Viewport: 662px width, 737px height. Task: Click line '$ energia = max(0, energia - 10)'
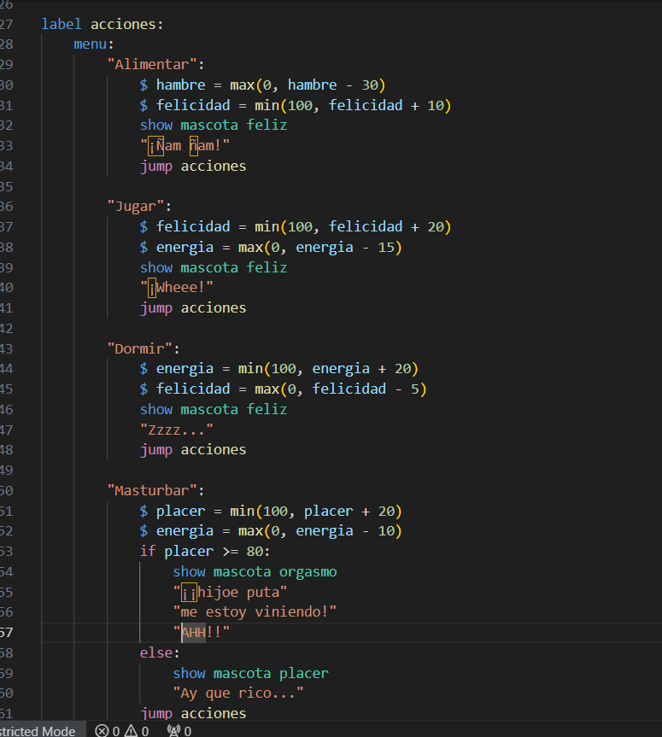point(271,531)
